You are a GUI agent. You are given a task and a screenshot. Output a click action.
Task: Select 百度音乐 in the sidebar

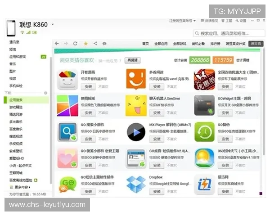[16, 129]
